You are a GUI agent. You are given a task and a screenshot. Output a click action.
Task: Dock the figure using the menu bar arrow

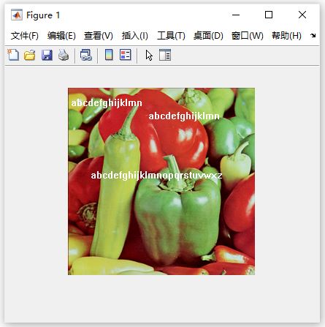coord(313,36)
